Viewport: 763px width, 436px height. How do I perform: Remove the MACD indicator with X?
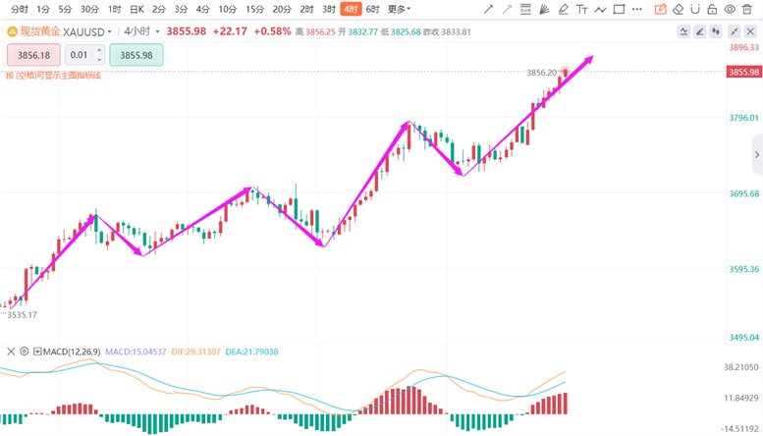[x=11, y=351]
